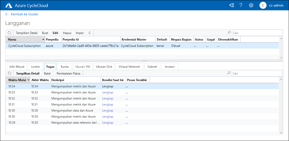Focus the tasks Cari search field
The height and width of the screenshot is (141, 289).
click(x=257, y=73)
